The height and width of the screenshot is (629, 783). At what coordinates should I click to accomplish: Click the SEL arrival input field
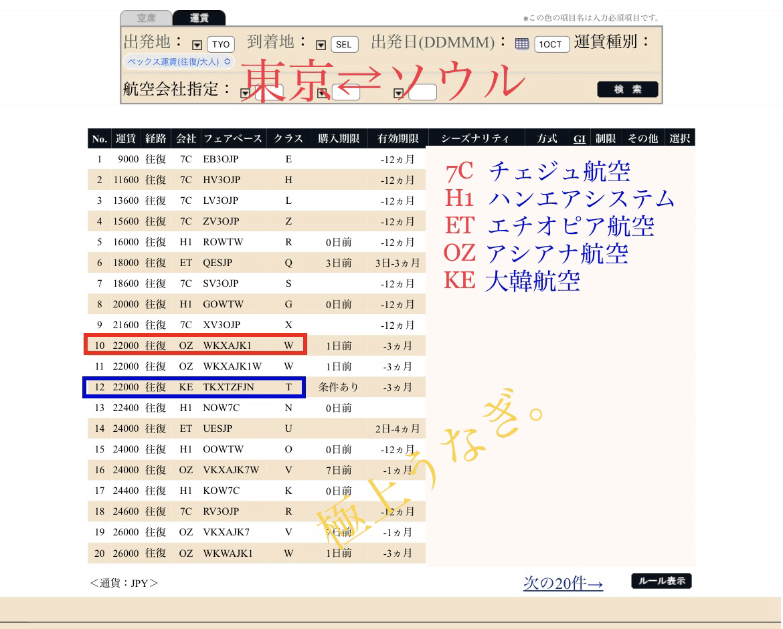click(344, 44)
